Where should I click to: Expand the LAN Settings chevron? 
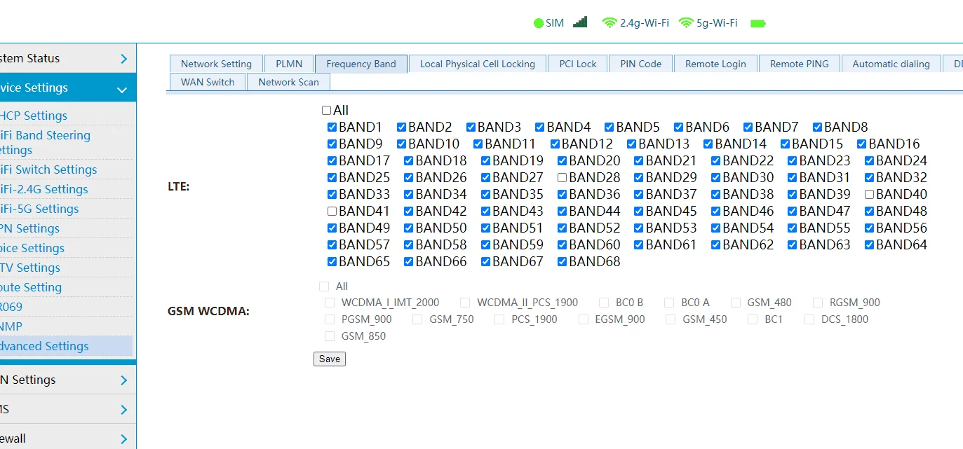click(124, 380)
